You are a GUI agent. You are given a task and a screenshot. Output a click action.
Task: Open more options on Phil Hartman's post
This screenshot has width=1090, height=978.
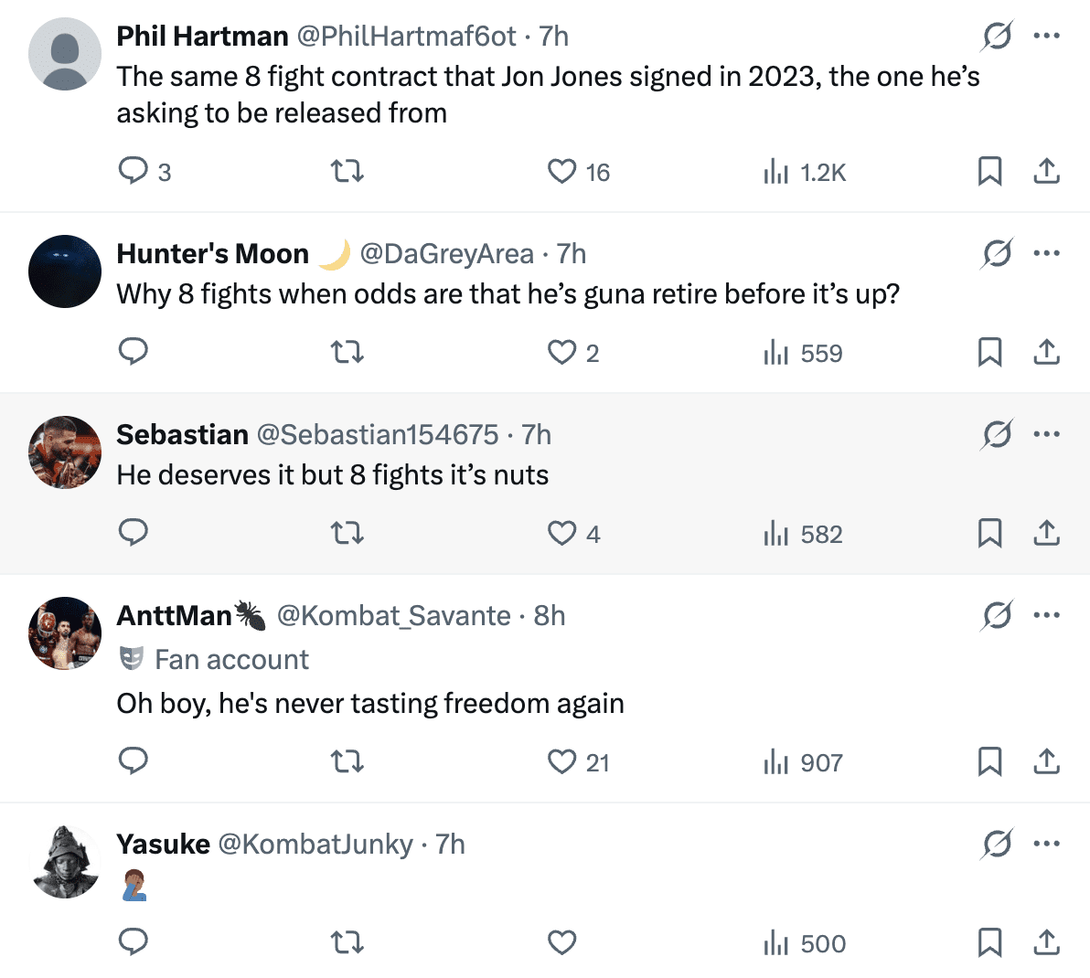(1046, 37)
